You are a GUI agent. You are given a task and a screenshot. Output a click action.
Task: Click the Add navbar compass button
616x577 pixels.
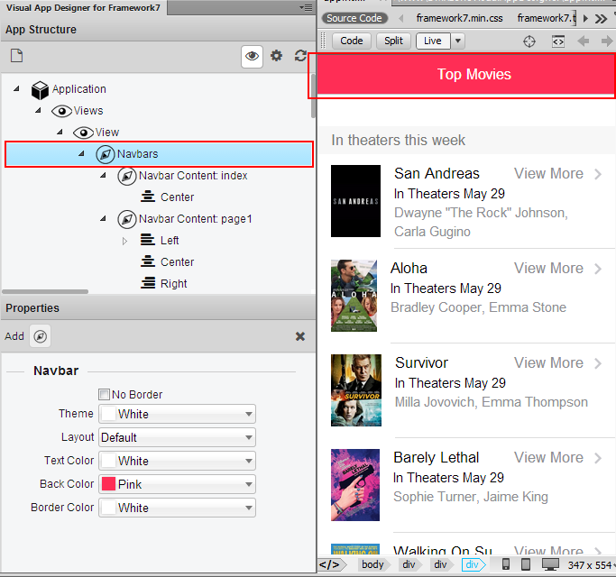coord(40,336)
